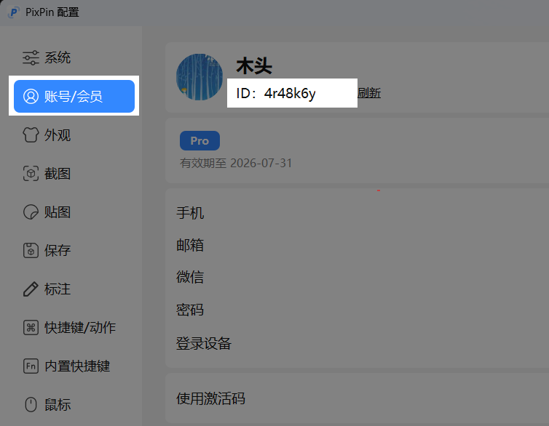Select the 账号/会员 user icon
The image size is (549, 426).
pos(31,97)
